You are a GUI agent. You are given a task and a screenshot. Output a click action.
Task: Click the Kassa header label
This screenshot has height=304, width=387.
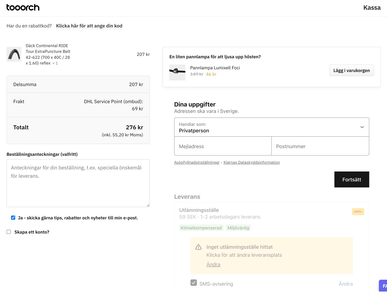pos(372,8)
